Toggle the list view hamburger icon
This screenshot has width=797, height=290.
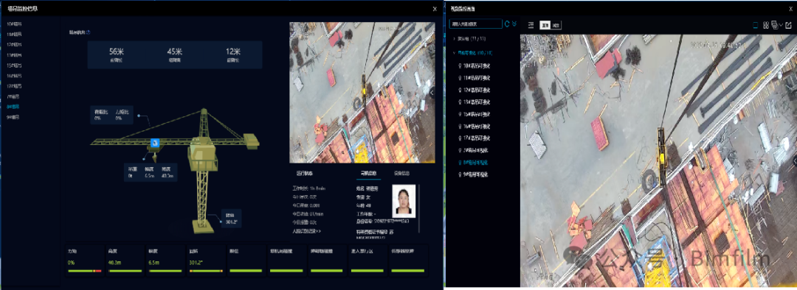point(531,24)
